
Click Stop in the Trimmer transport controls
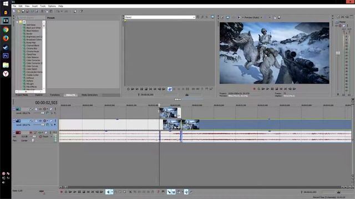point(146,89)
